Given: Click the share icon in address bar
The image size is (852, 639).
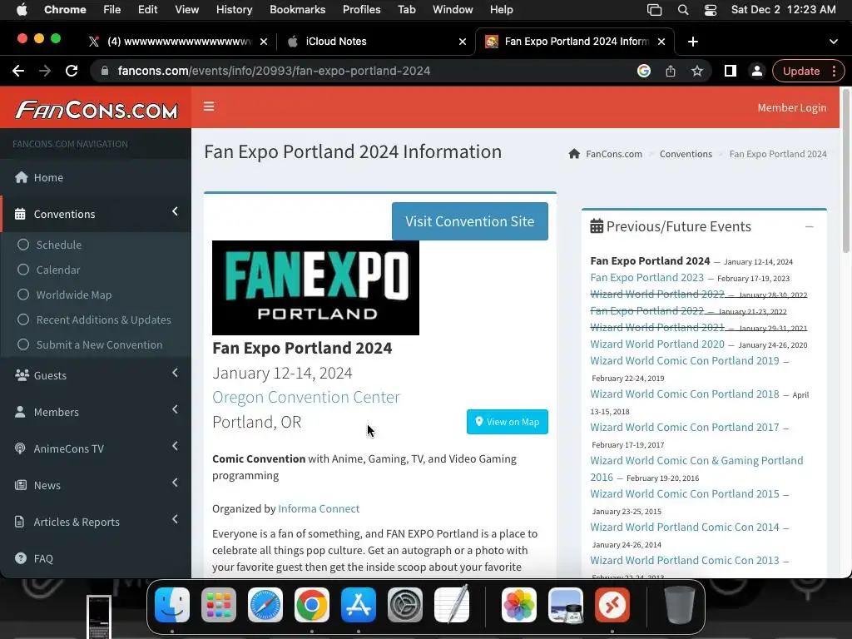Looking at the screenshot, I should pyautogui.click(x=671, y=71).
